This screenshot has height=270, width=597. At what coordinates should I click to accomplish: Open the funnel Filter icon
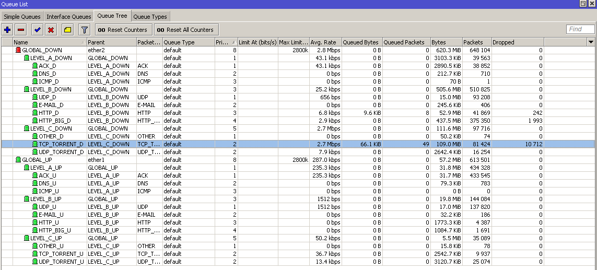85,30
